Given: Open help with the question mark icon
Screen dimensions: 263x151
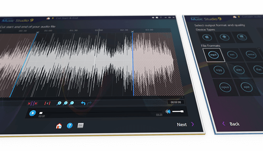Looking at the screenshot, I should click(70, 126).
